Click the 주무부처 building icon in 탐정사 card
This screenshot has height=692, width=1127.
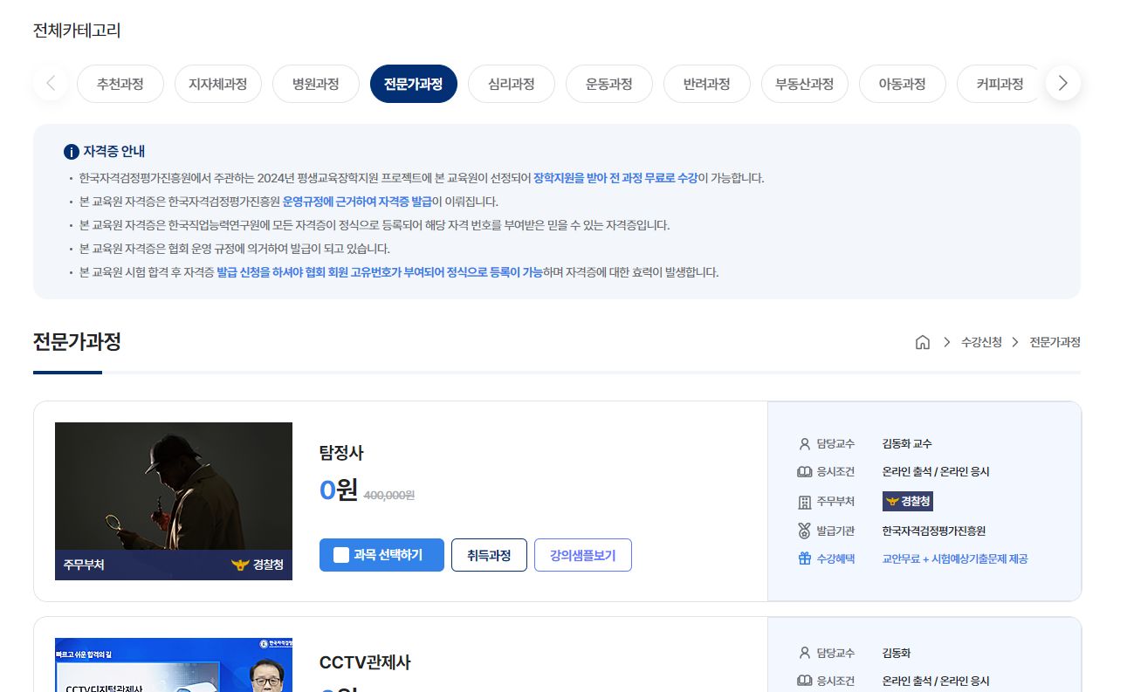coord(804,502)
